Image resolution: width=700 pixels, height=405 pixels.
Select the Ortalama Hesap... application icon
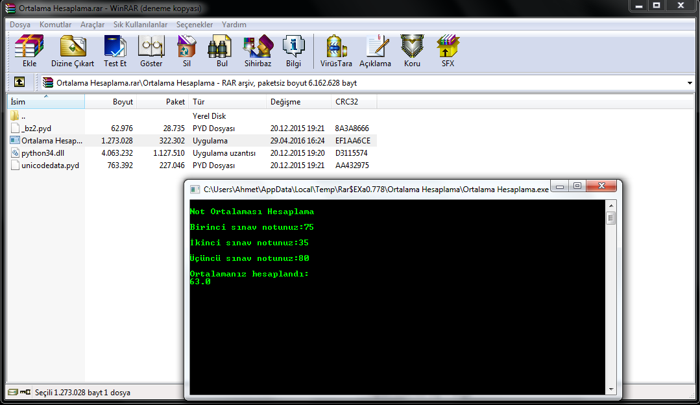click(15, 140)
